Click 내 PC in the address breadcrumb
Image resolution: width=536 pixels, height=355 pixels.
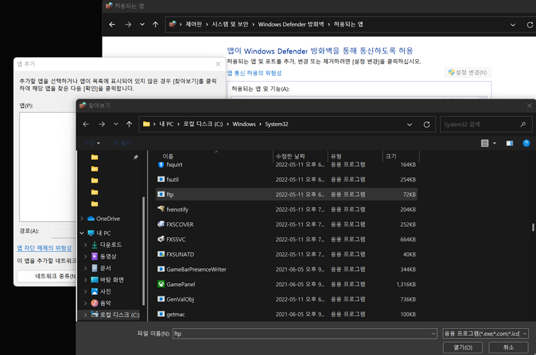(166, 124)
